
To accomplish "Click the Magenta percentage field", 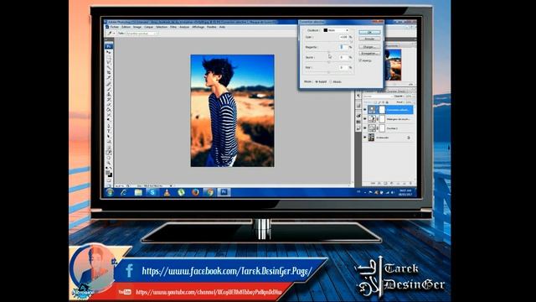I will (x=343, y=47).
